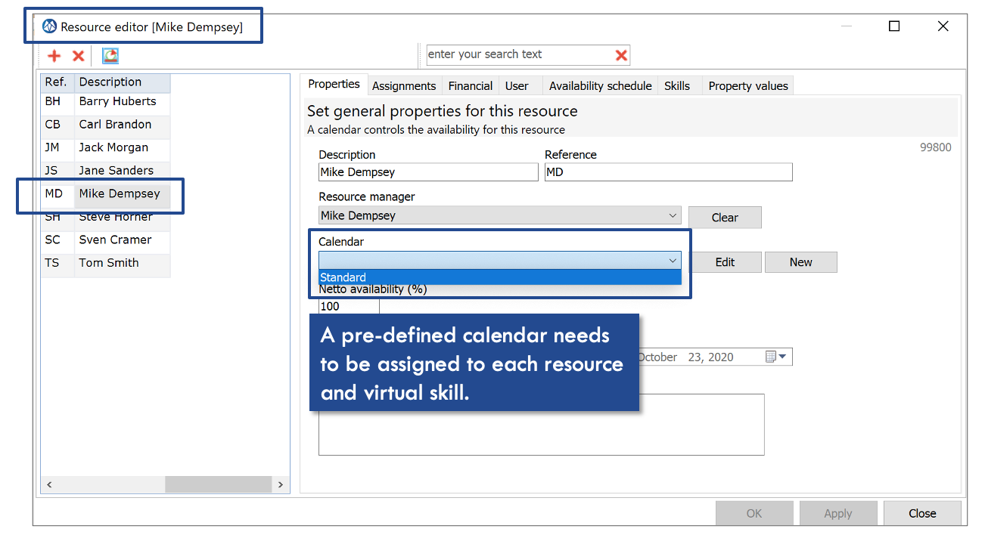Click the large notes text area

point(541,425)
